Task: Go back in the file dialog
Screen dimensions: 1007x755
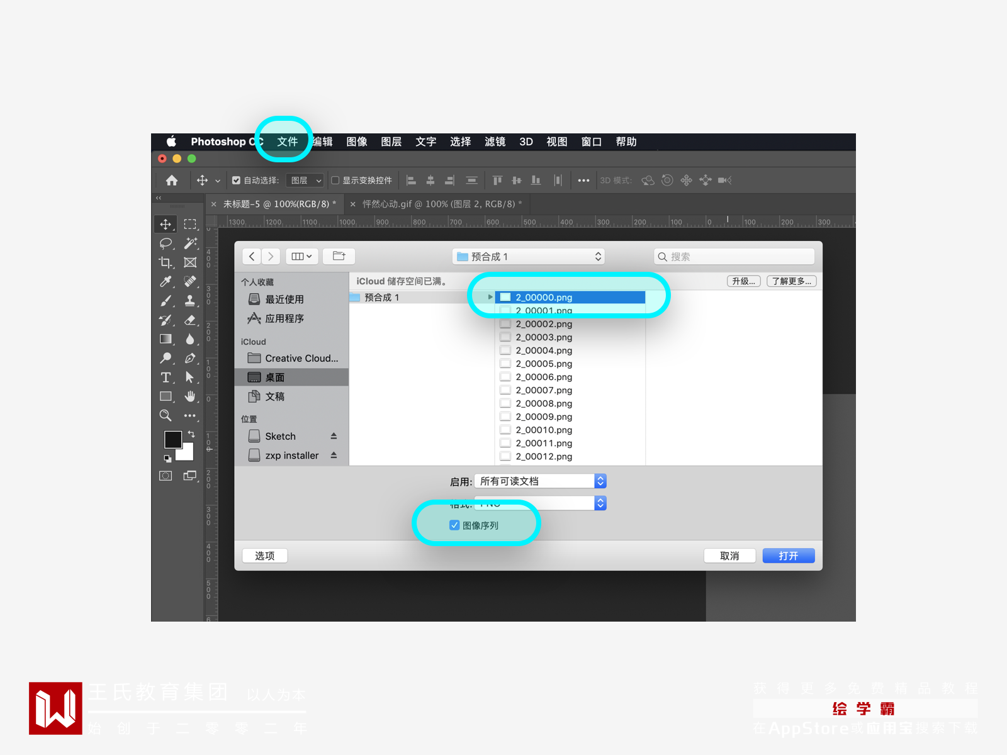Action: pos(252,256)
